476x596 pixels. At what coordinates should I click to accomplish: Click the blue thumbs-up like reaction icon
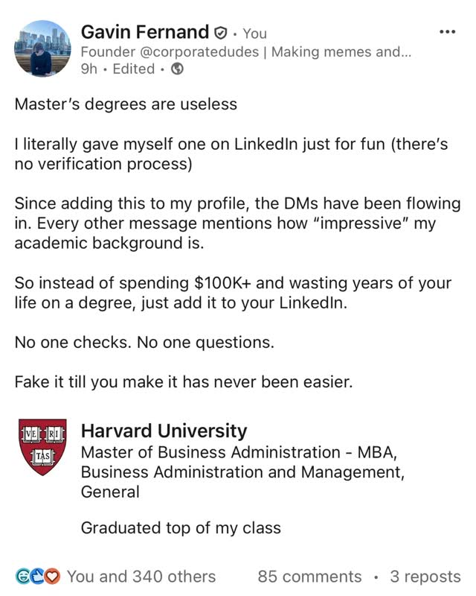(36, 577)
